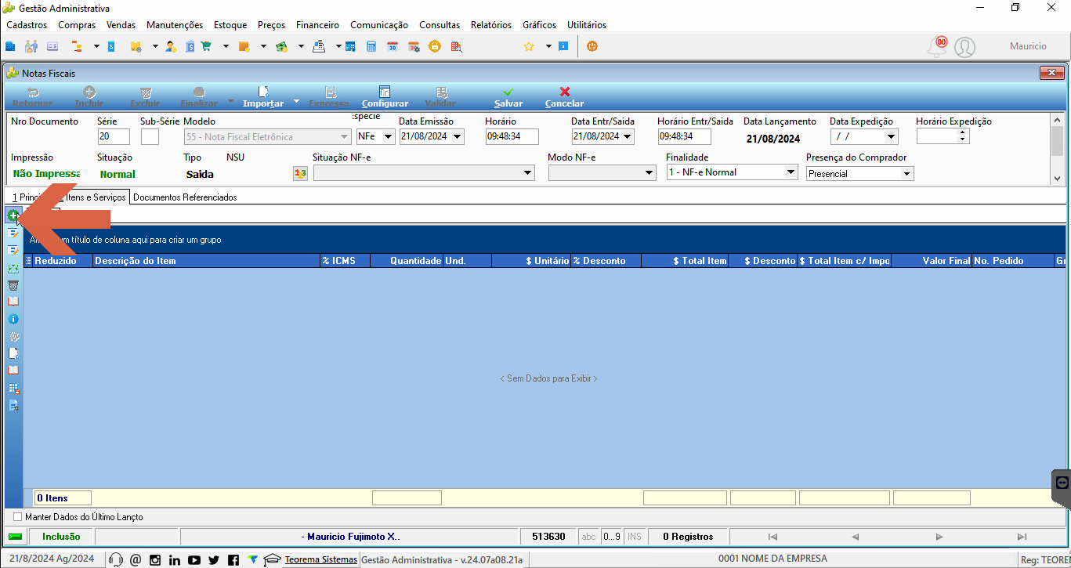Screen dimensions: 1071x568
Task: Click the Cancelar button
Action: (564, 97)
